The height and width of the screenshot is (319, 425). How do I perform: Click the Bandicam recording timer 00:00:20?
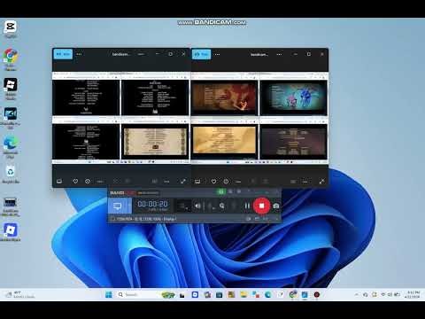152,204
